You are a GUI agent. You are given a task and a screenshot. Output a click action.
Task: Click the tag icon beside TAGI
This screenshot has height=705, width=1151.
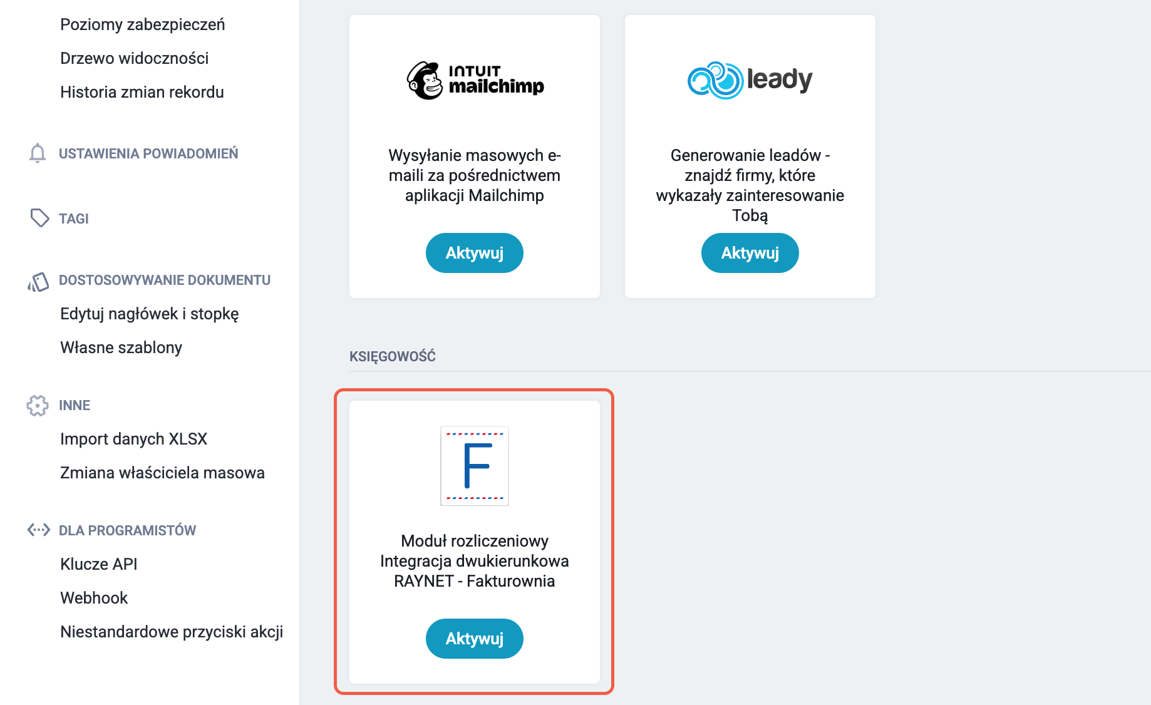[x=39, y=218]
